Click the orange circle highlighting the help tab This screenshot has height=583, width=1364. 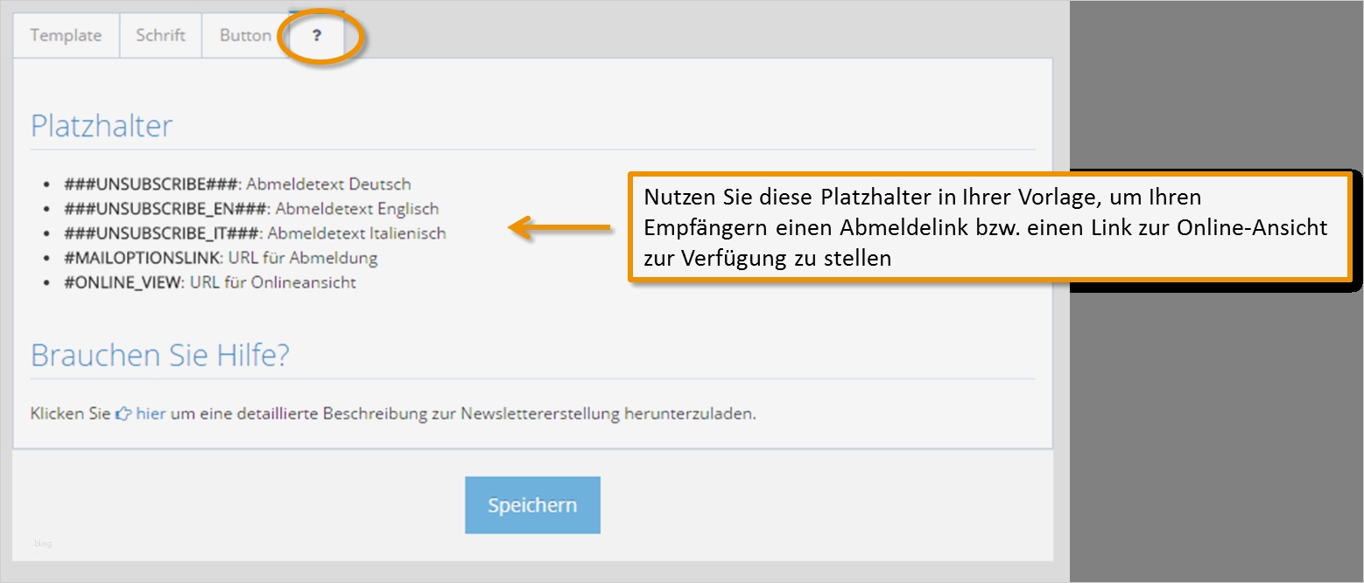click(x=318, y=36)
